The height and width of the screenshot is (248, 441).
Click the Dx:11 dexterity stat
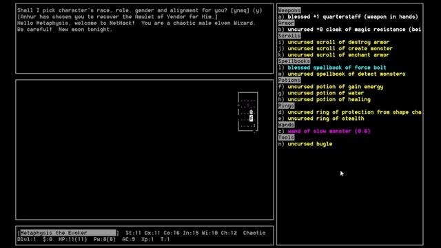[152, 233]
